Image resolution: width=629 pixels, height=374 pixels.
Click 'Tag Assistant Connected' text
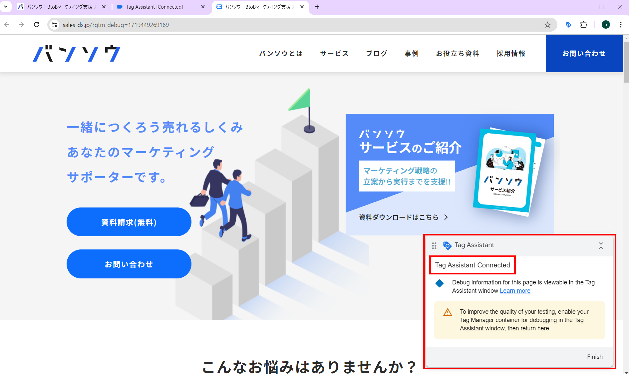tap(472, 265)
